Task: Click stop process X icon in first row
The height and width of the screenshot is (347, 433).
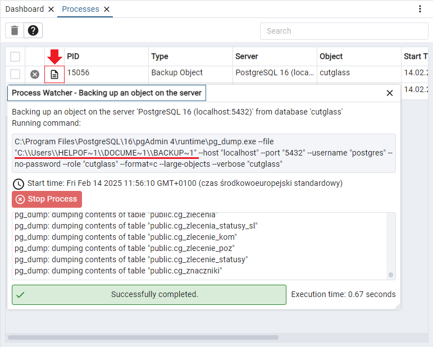Action: pyautogui.click(x=35, y=74)
